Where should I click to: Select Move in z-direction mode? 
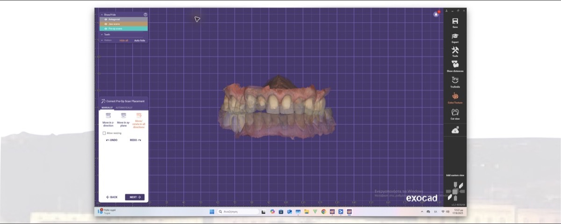[108, 119]
